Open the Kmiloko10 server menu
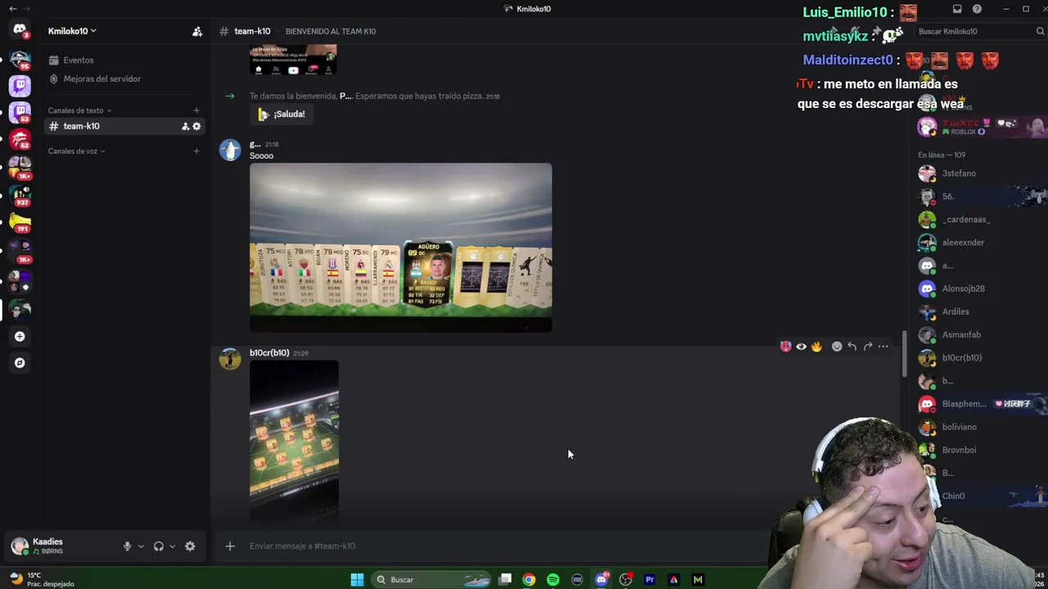The height and width of the screenshot is (589, 1048). [x=72, y=31]
